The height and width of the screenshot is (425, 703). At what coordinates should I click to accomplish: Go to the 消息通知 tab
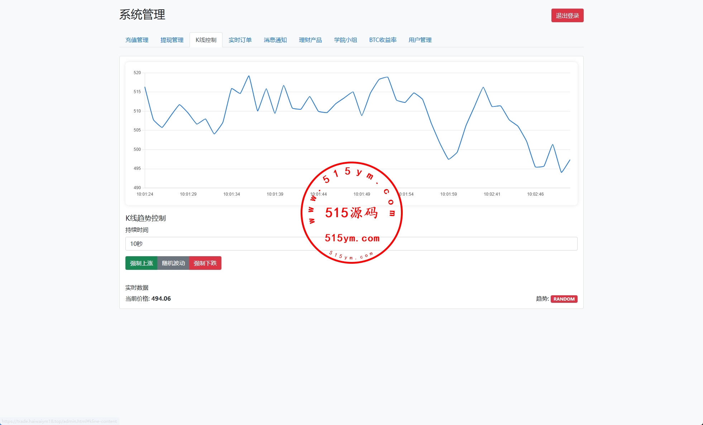tap(275, 40)
